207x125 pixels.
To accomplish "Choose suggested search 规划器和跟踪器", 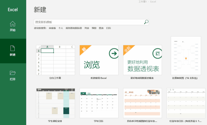I will click(74, 28).
